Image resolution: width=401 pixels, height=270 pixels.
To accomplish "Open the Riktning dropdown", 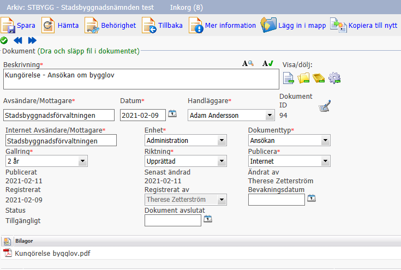I will tap(222, 161).
